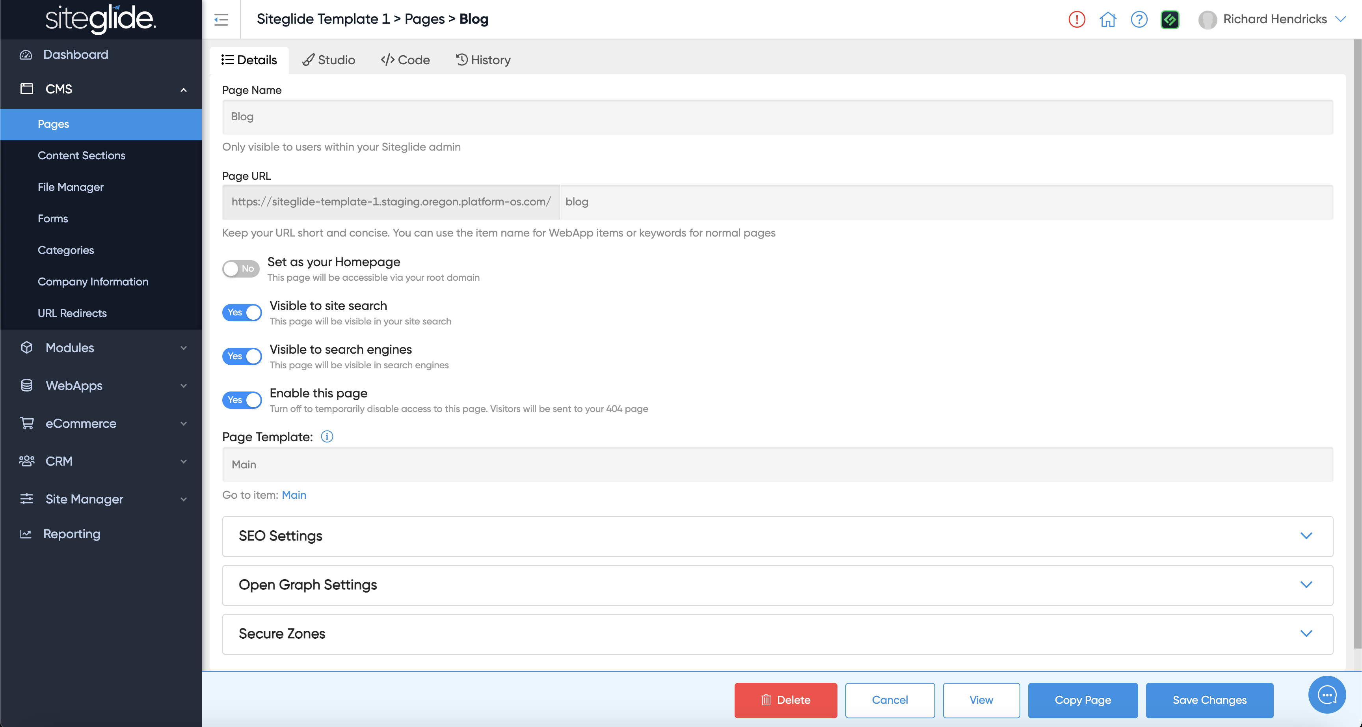This screenshot has height=727, width=1362.
Task: Click the Page Template info icon
Action: (x=327, y=436)
